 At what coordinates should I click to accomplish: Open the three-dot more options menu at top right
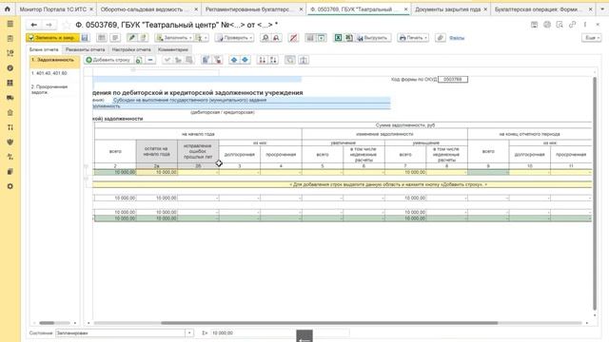[585, 25]
